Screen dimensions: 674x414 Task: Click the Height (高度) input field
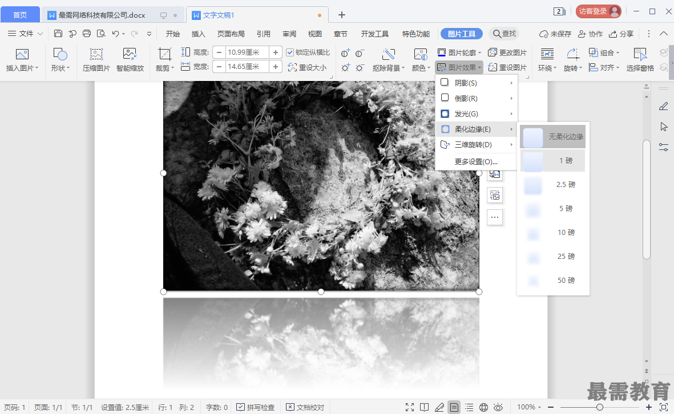tap(247, 52)
